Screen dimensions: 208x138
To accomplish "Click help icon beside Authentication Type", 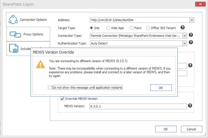I will [191, 42].
